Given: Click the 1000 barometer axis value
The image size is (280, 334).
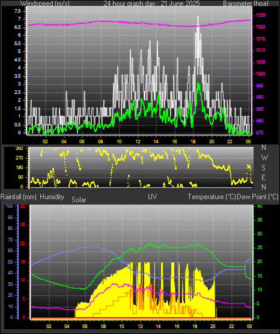Looking at the screenshot, I should click(260, 73).
